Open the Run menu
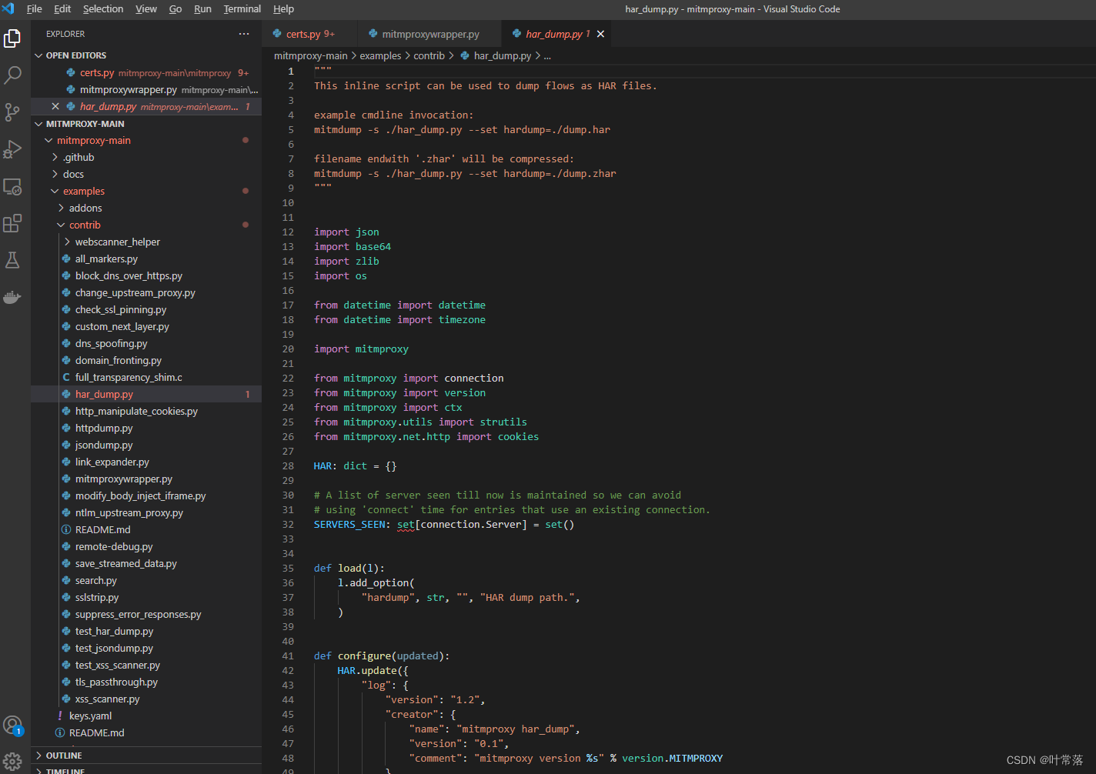This screenshot has width=1096, height=774. (202, 8)
